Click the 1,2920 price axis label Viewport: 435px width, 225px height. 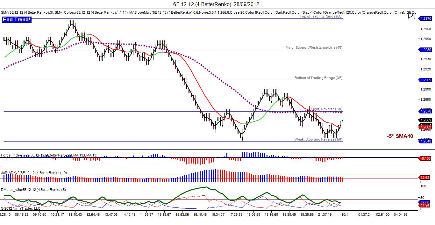426,69
